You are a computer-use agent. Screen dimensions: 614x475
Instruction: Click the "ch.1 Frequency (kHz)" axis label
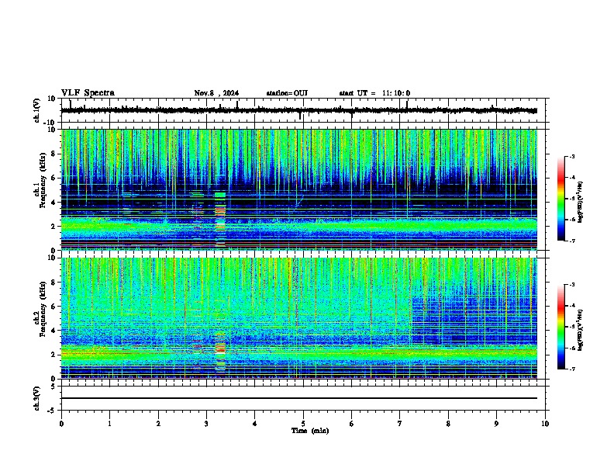click(x=40, y=180)
